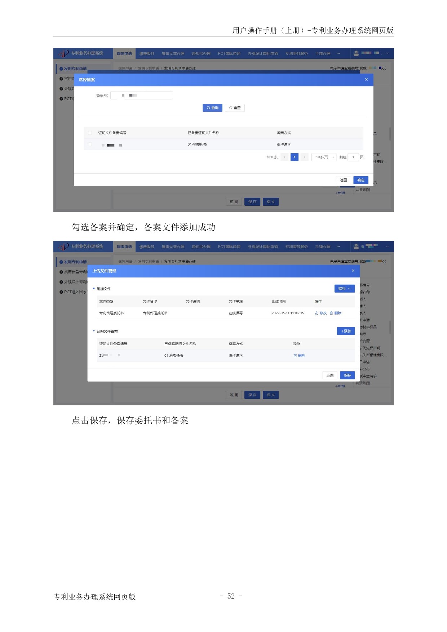Click 修改 edit icon for 专利代理委托书
This screenshot has height=632, width=447.
[321, 313]
